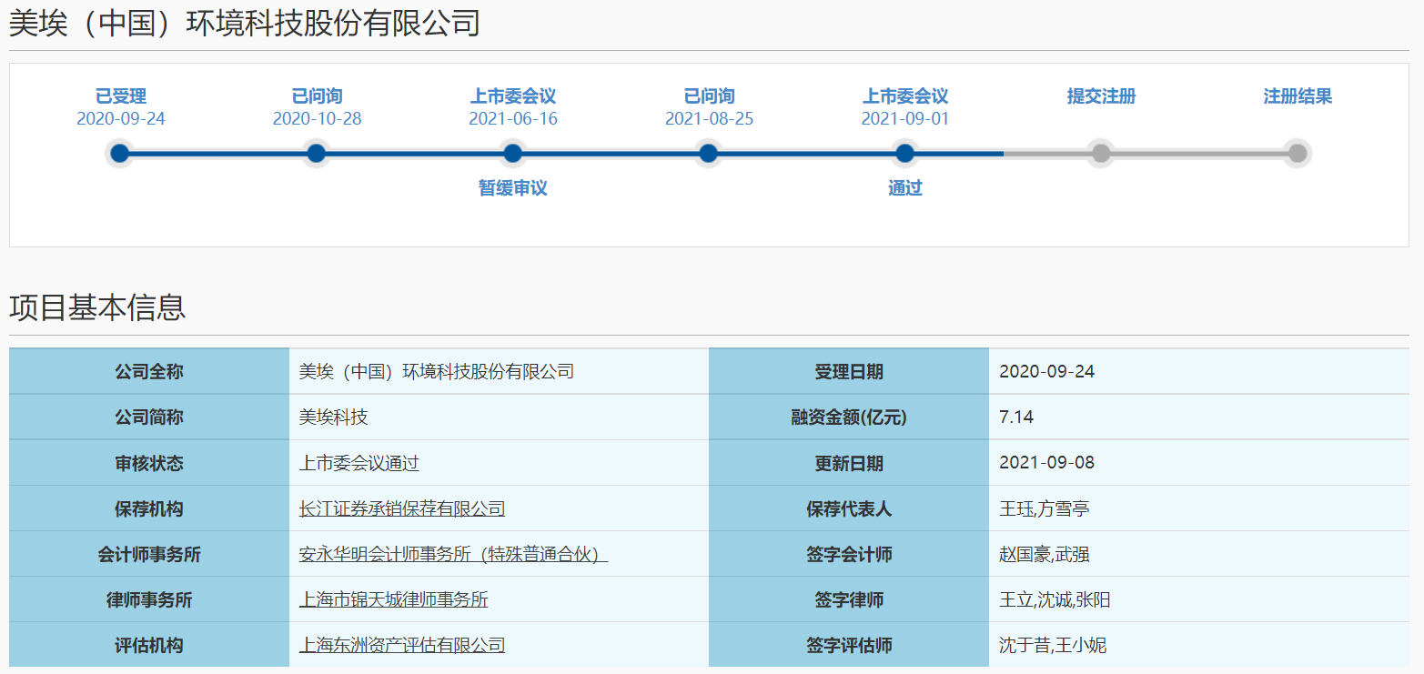Screen dimensions: 1424x674
Task: Click the 签字律师 header cell
Action: click(x=849, y=599)
